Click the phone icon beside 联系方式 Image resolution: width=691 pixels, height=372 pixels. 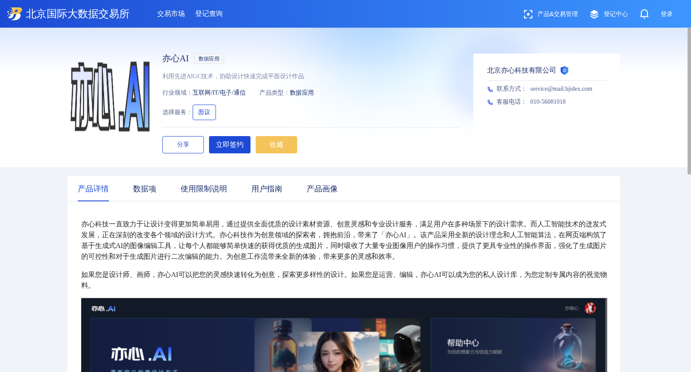coord(490,89)
